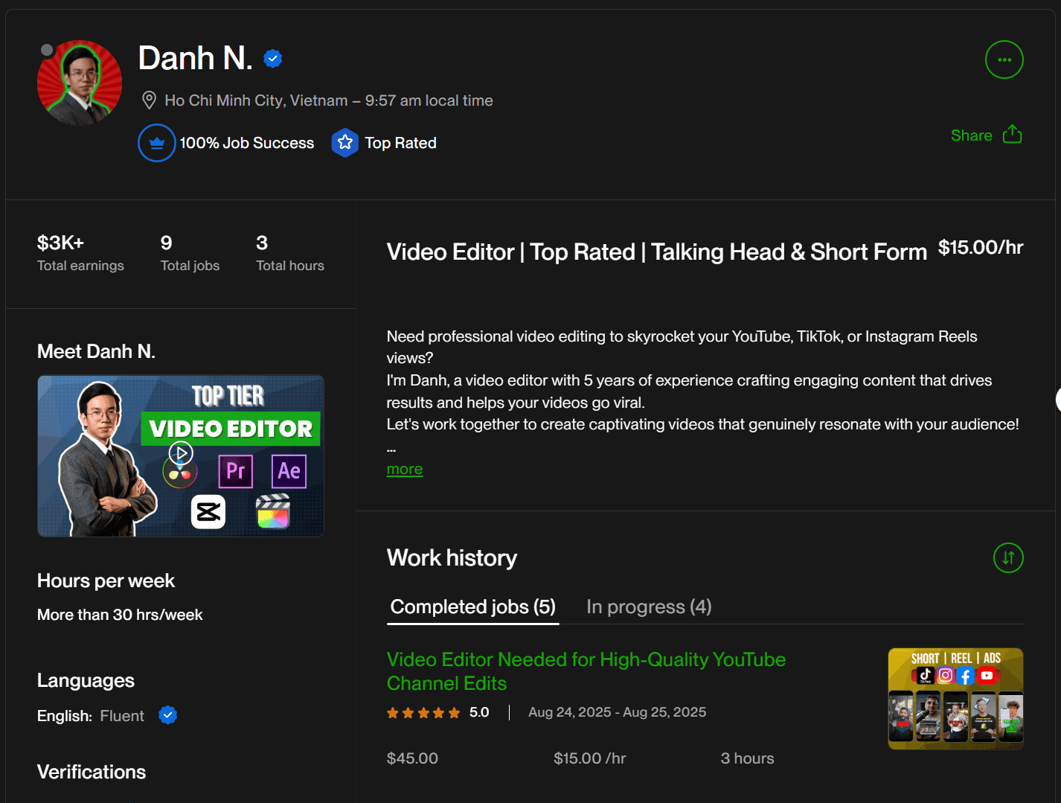Open the Short Reel Ads portfolio thumbnail
1061x803 pixels.
pos(955,698)
